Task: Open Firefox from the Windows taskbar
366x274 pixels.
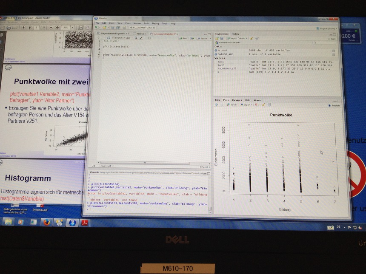Action: 46,222
